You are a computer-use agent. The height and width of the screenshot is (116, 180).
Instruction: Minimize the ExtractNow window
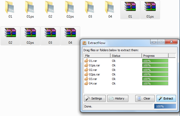click(154, 42)
